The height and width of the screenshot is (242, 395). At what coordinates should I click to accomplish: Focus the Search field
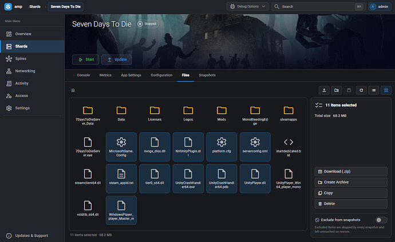tap(318, 6)
